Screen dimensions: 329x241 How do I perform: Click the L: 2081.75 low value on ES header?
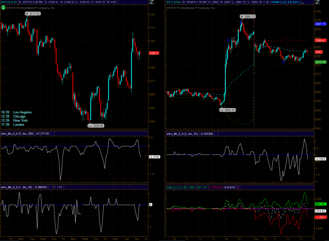[x=239, y=2]
